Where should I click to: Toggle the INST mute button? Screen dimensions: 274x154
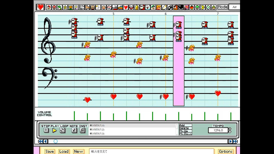(x=82, y=130)
